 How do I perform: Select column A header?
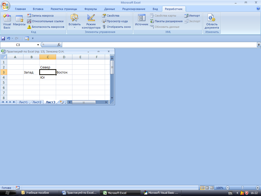(15, 57)
